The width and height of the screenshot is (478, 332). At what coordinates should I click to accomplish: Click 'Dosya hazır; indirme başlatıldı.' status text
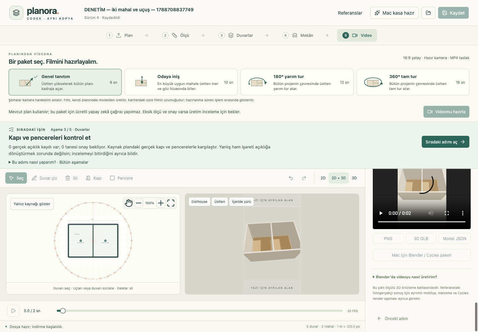click(36, 327)
